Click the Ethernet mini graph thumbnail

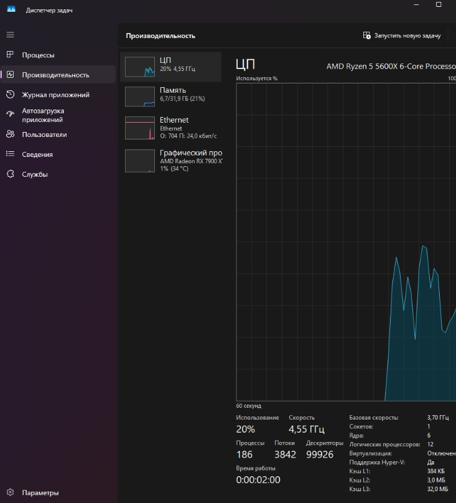pyautogui.click(x=140, y=128)
